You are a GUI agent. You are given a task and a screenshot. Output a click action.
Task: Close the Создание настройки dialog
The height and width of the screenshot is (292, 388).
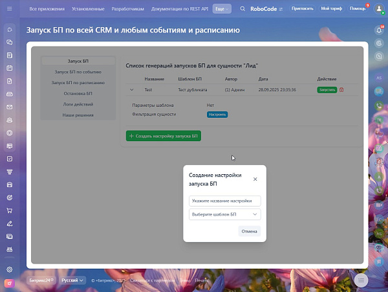(x=255, y=179)
